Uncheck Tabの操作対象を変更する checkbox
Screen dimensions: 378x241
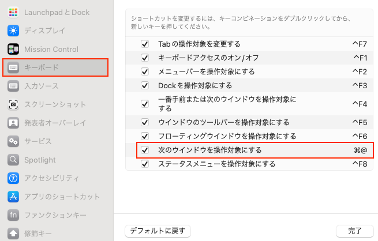coord(145,44)
